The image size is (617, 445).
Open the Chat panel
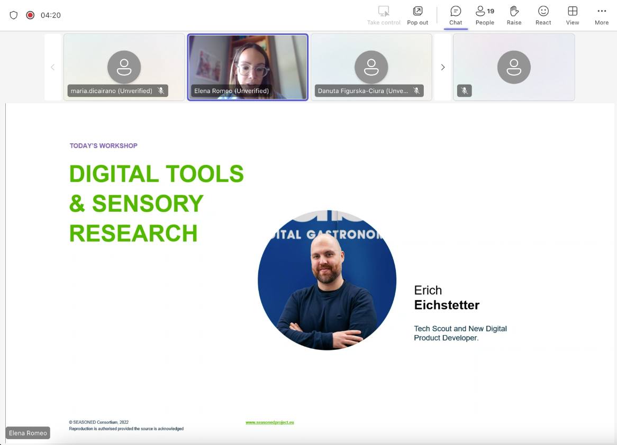coord(456,15)
